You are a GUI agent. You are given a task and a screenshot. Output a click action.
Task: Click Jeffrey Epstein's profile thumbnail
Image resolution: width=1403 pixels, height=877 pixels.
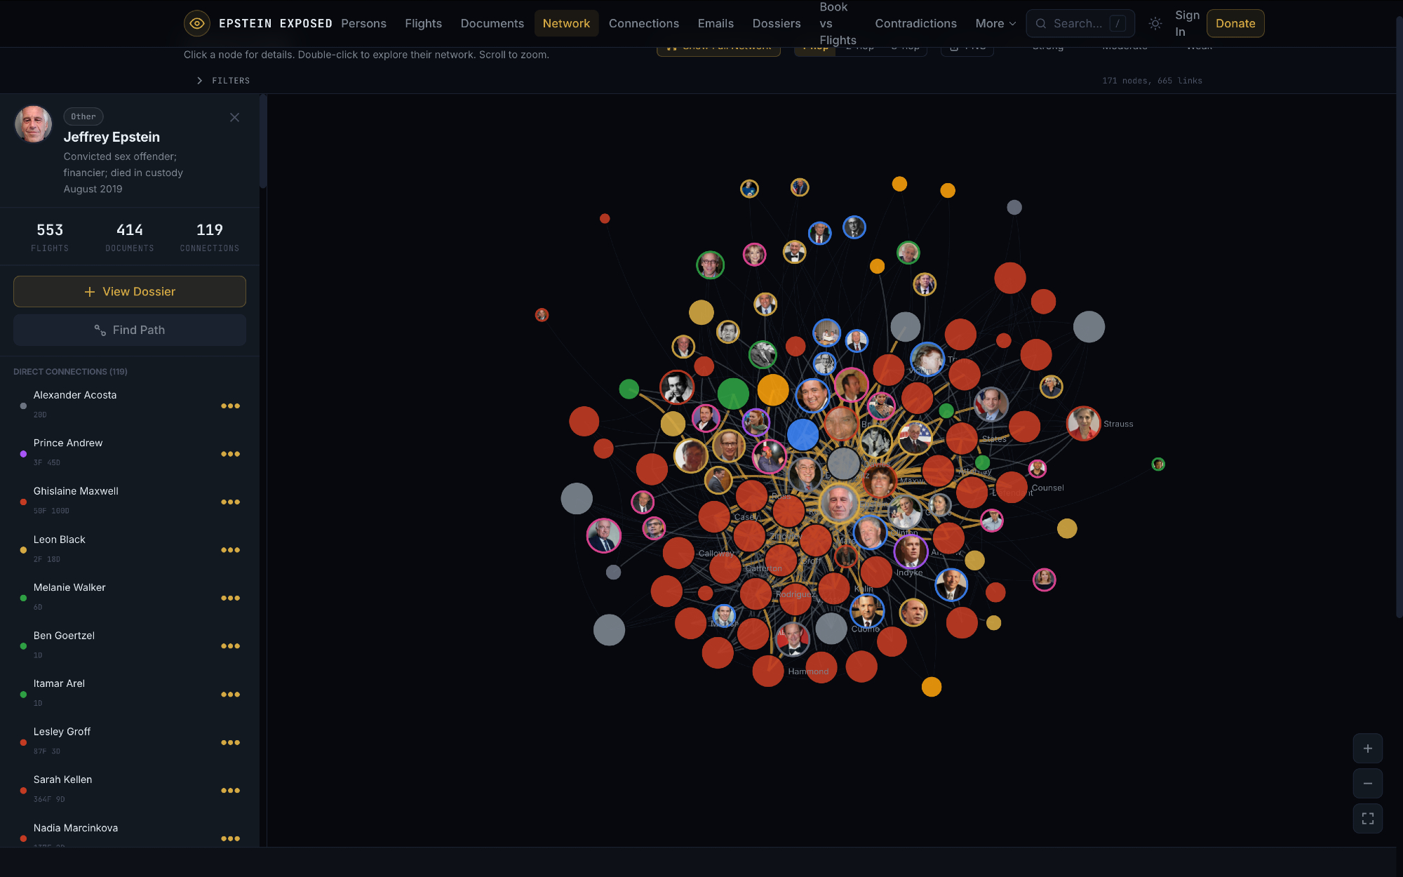coord(34,124)
